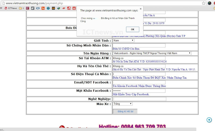Open the ICTNews bookmark

(x=10, y=8)
